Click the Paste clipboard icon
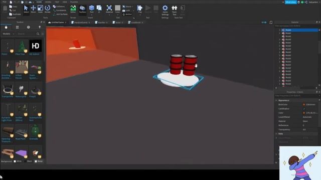The height and width of the screenshot is (180, 321). pyautogui.click(x=5, y=9)
